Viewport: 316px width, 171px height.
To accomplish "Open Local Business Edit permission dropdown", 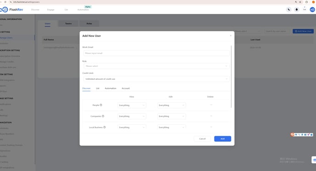I will [x=171, y=127].
